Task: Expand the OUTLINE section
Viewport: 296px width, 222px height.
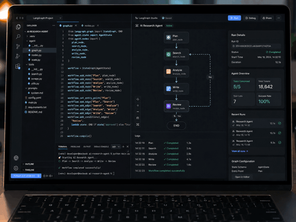Action: (x=28, y=164)
